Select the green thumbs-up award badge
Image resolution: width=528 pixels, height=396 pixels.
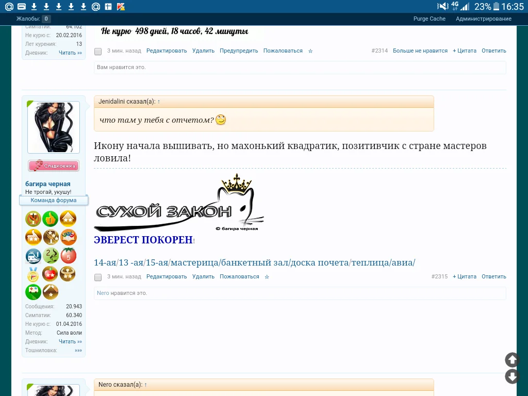(x=50, y=218)
